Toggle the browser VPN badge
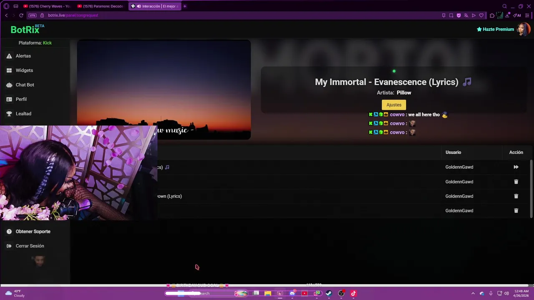The image size is (534, 300). pyautogui.click(x=33, y=15)
